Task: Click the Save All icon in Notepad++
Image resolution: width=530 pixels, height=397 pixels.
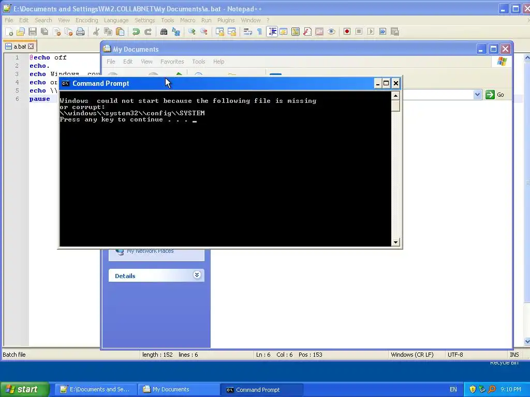Action: 45,32
